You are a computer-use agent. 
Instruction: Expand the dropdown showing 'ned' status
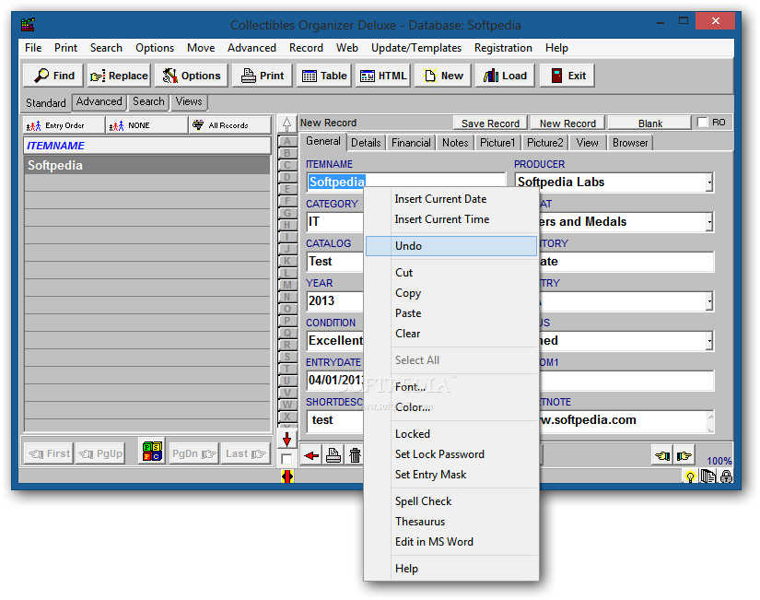tap(709, 341)
